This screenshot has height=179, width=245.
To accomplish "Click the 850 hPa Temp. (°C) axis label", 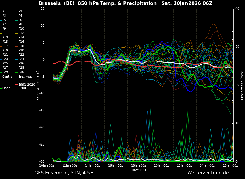I will tap(38, 85).
